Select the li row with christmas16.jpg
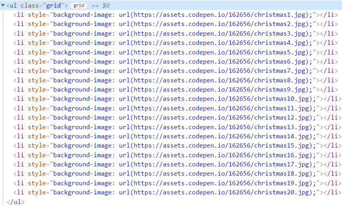The height and width of the screenshot is (206, 342). click(178, 155)
